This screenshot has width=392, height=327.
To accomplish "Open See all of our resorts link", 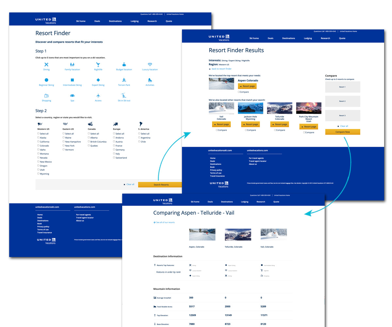I will 164,222.
